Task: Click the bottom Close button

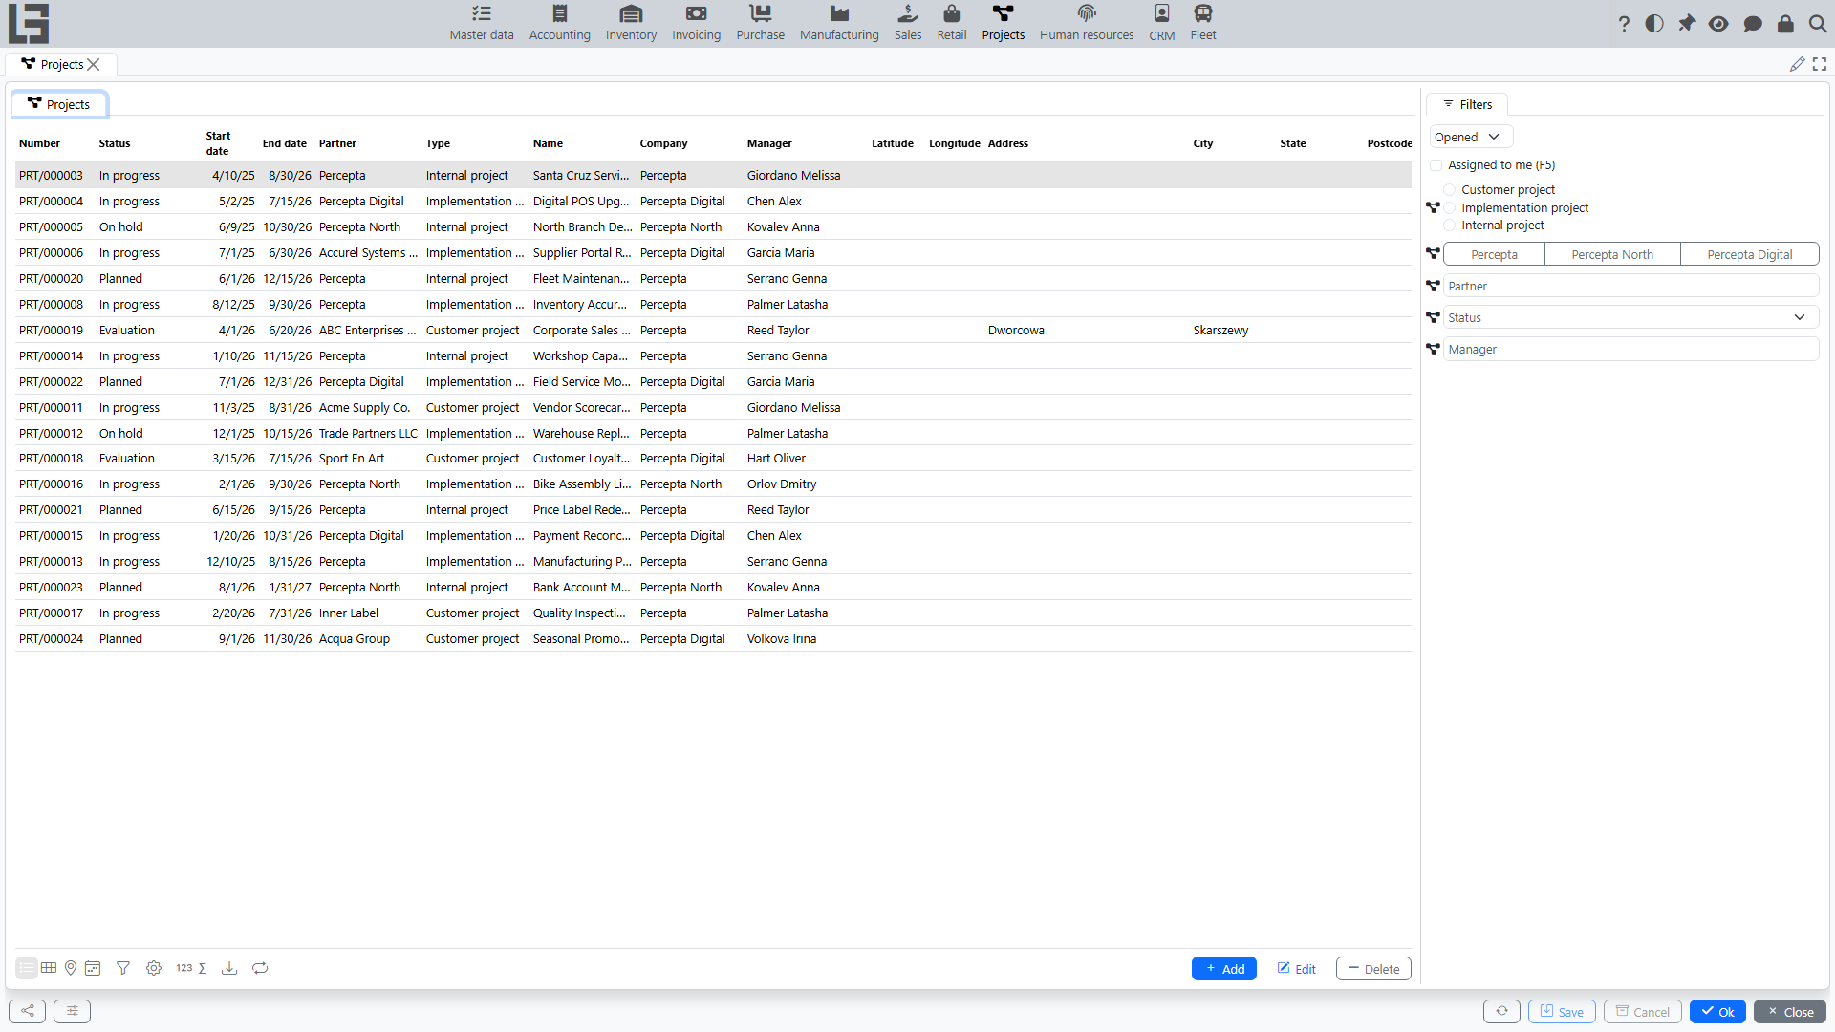Action: (x=1790, y=1012)
